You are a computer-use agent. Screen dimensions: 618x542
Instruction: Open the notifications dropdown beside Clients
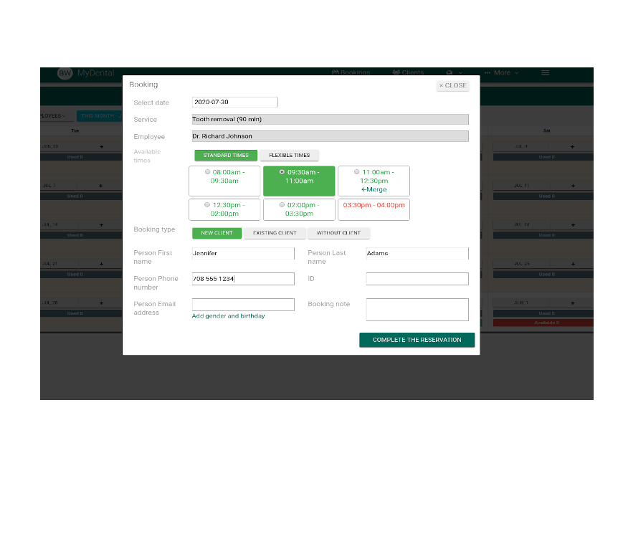tap(454, 72)
